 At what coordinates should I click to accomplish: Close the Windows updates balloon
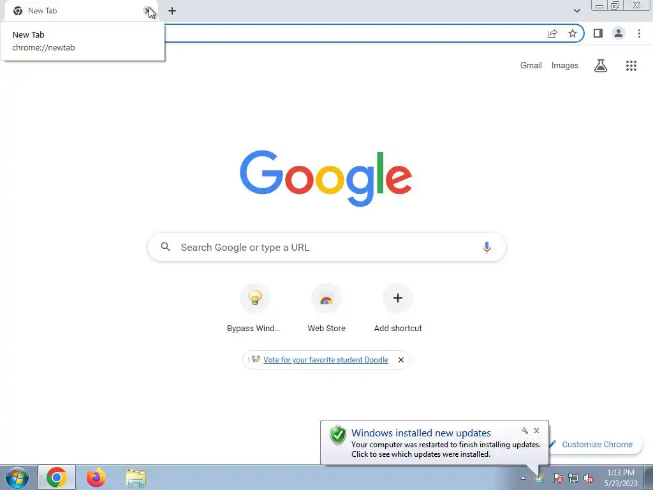536,431
